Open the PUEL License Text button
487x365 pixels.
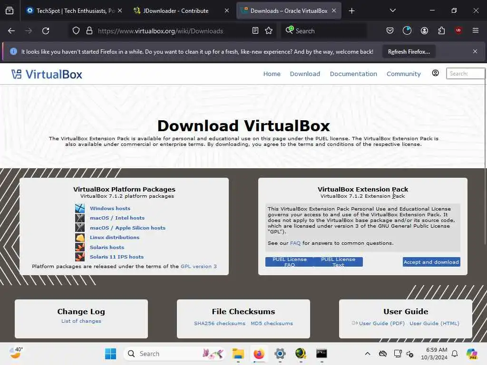click(x=338, y=262)
